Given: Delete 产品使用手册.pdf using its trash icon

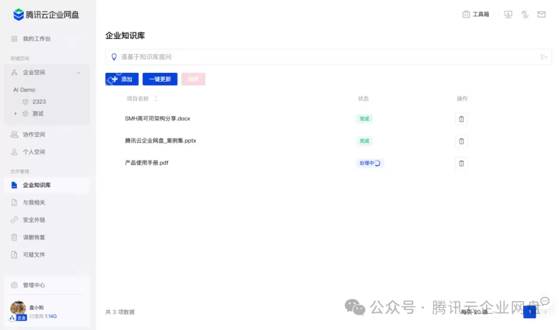Looking at the screenshot, I should [x=461, y=163].
